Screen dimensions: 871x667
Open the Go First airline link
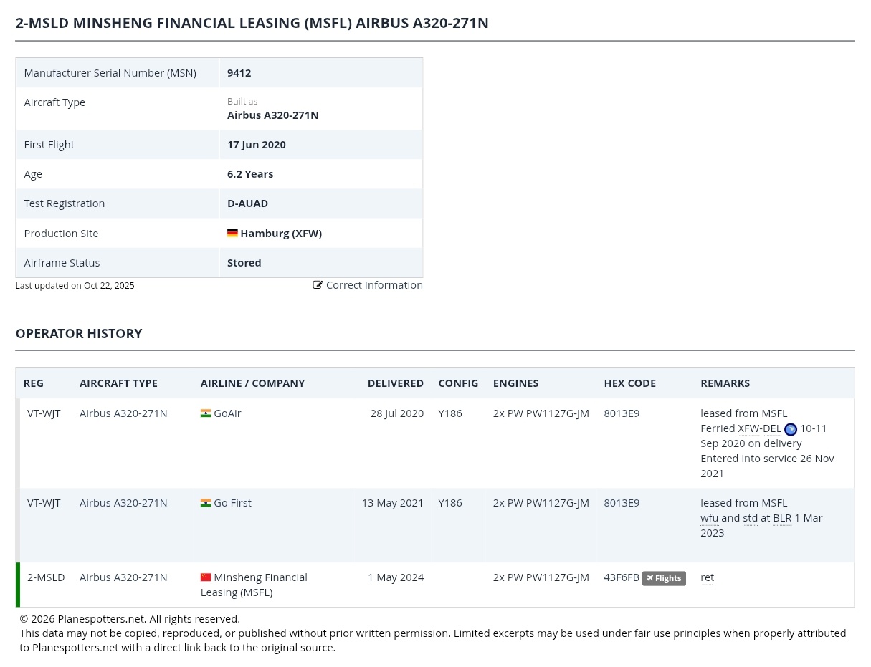(x=232, y=503)
